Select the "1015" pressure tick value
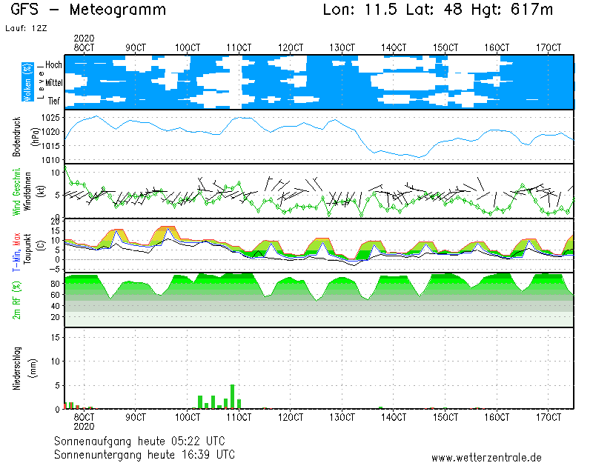Viewport: 593px width, 463px height. pos(50,146)
